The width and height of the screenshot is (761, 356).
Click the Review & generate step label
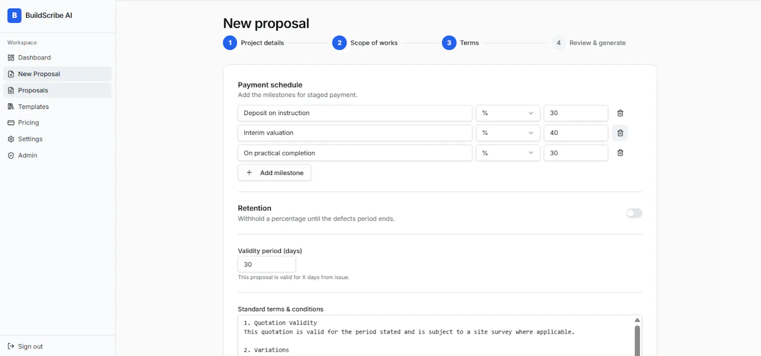click(x=597, y=43)
